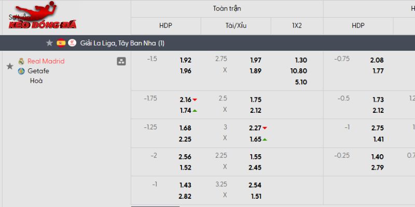415x207 pixels.
Task: Select 1.30 odds in 1X2 column
Action: click(x=300, y=60)
